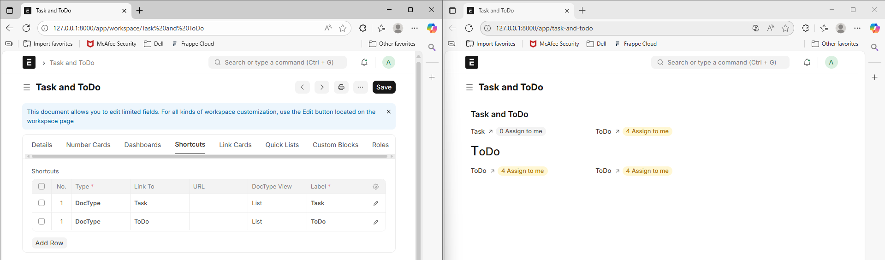Tick the checkbox for the Task row

point(42,203)
